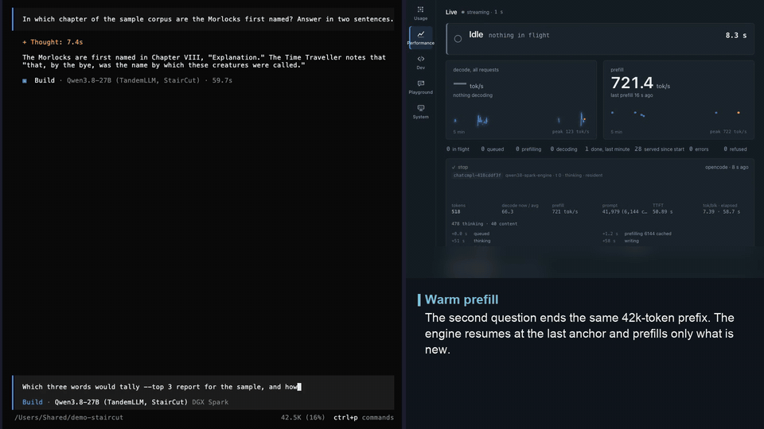Click the '8.3 s' idle timer

tap(735, 36)
